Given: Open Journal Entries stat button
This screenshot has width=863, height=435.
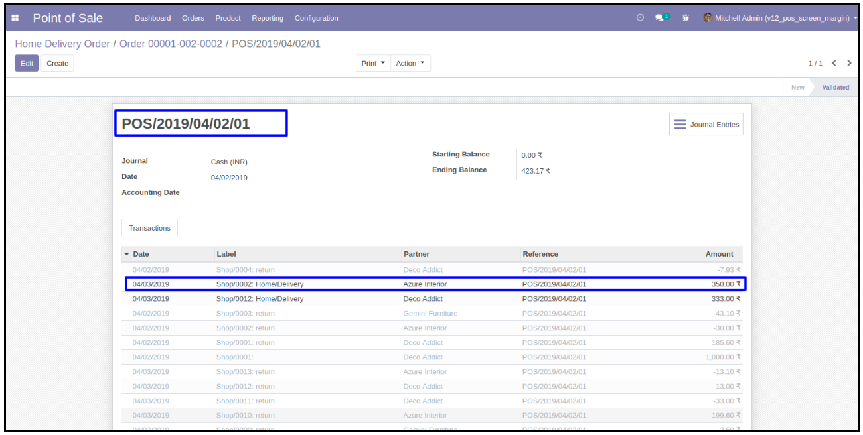Looking at the screenshot, I should [x=706, y=125].
